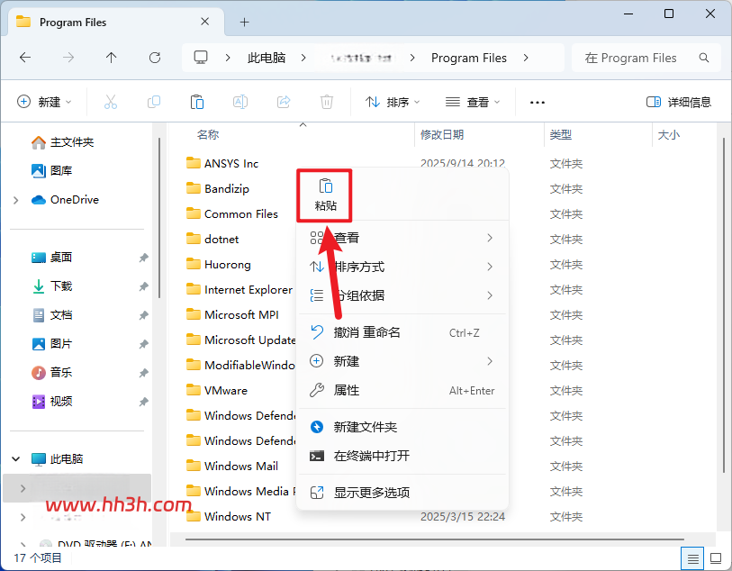Open 新建 submenu in context menu
The image size is (732, 571).
coord(402,361)
